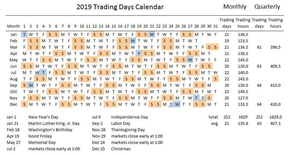Click the 396.5 quarterly trading hours value
Viewport: 293px width, 155px height.
(275, 47)
